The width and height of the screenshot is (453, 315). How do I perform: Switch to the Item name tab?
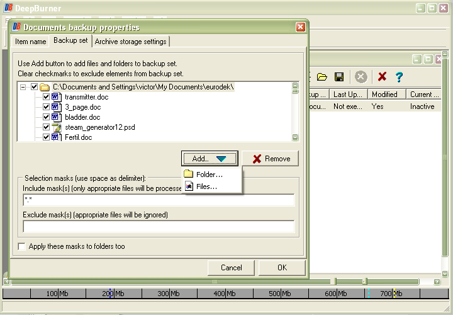(x=30, y=42)
